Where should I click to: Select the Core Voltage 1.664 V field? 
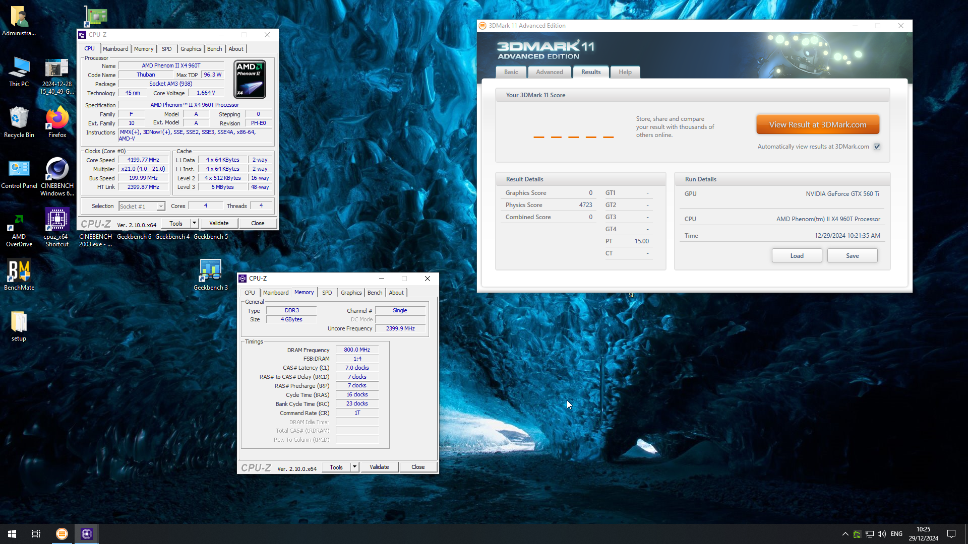coord(206,93)
